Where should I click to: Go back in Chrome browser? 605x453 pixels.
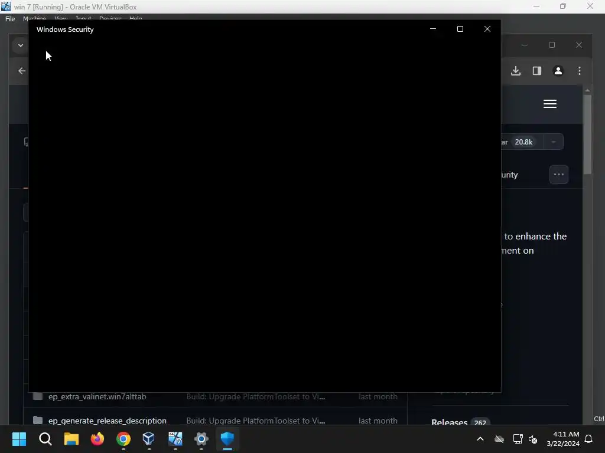pos(22,71)
